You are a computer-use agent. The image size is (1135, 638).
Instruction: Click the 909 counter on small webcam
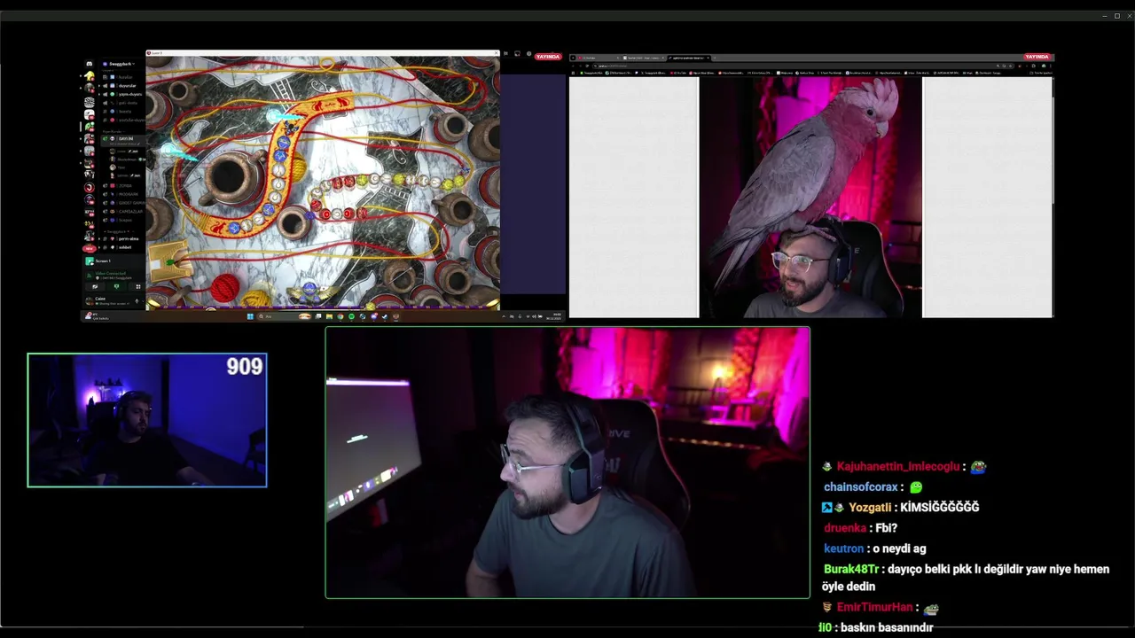pyautogui.click(x=244, y=366)
